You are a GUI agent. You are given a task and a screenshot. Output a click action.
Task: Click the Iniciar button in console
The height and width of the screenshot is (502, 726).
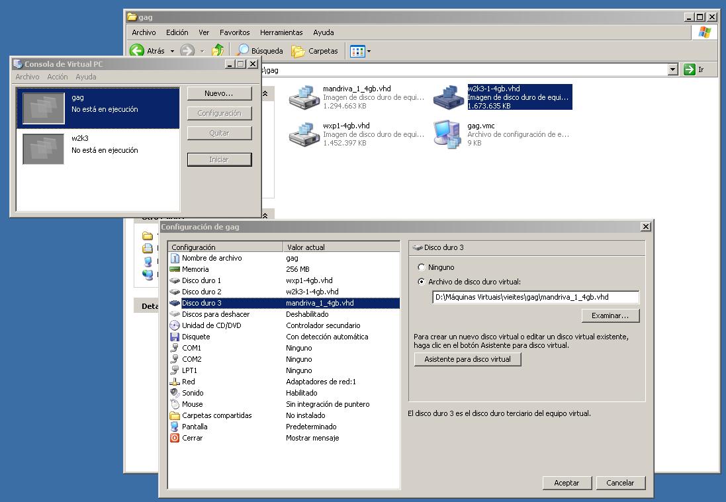point(220,159)
